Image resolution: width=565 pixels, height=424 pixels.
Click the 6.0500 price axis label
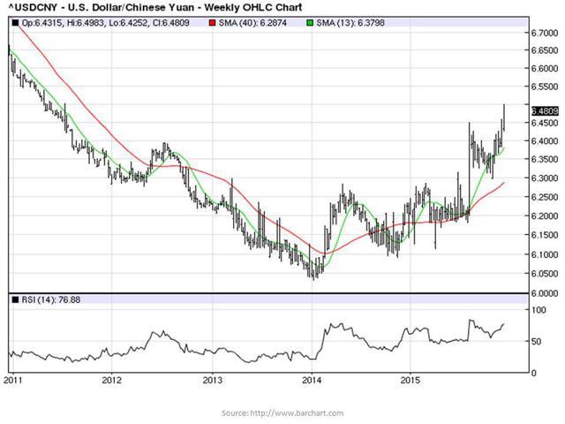pos(545,274)
